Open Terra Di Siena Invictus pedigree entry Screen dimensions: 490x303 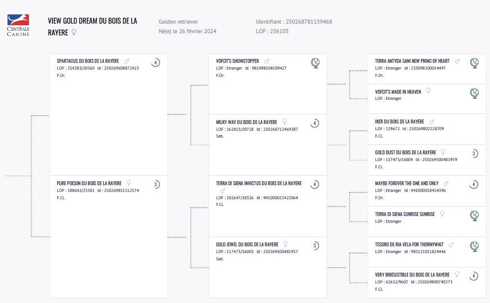(x=259, y=183)
